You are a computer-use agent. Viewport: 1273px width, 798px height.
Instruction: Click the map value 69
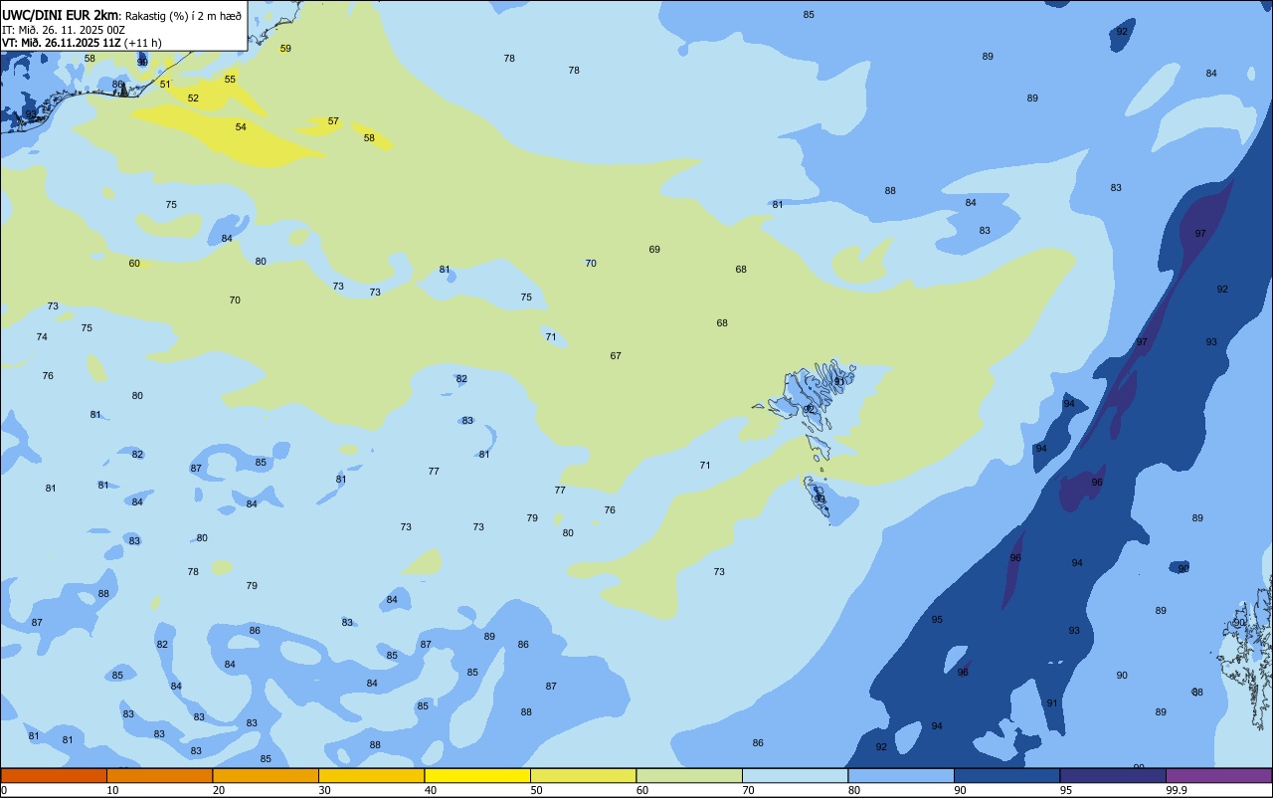click(654, 249)
